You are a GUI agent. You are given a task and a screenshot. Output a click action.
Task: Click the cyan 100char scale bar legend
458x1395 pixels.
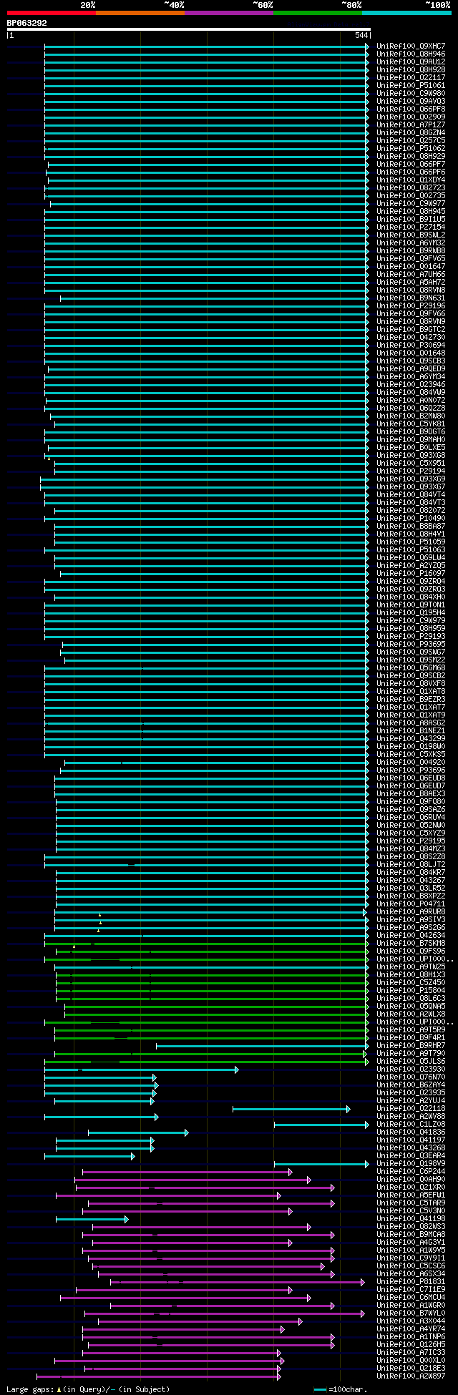[320, 1389]
